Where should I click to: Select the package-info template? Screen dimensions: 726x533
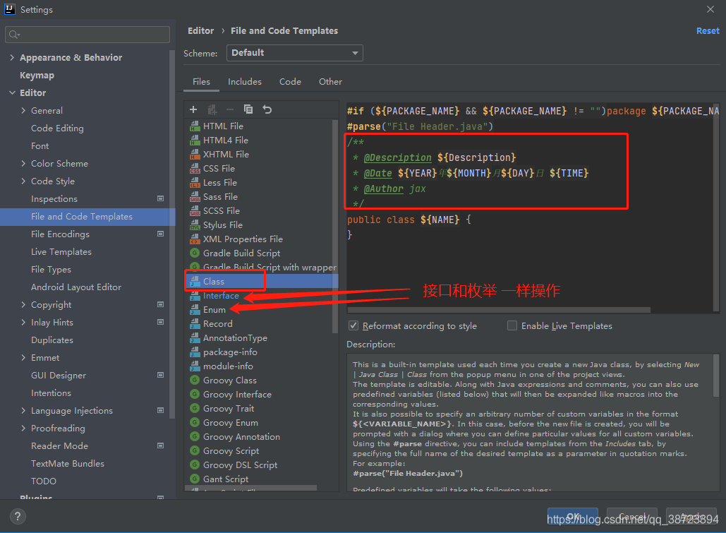coord(230,352)
